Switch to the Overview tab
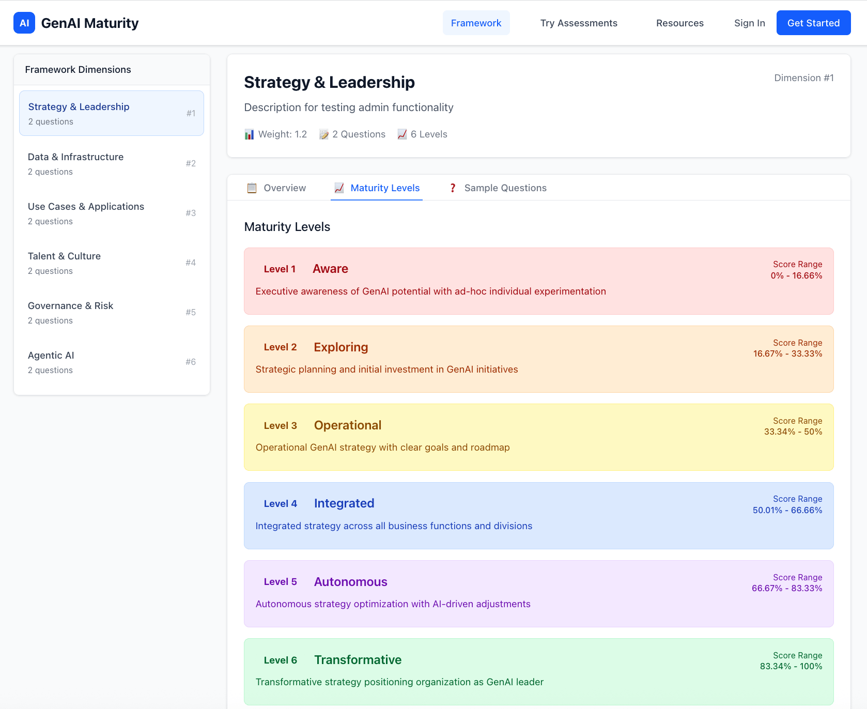This screenshot has width=867, height=709. [276, 188]
